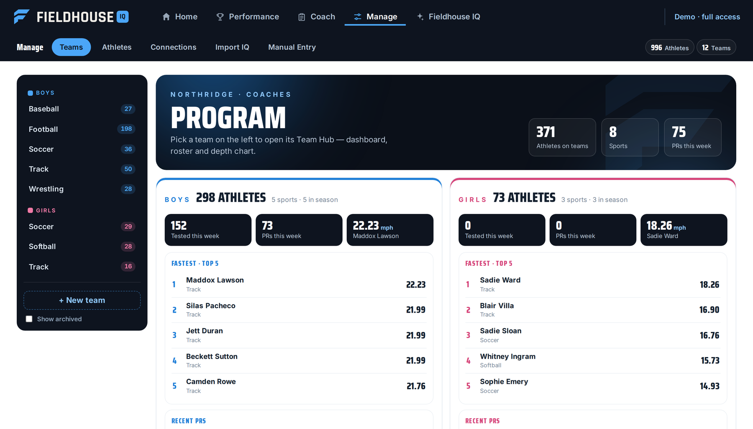The image size is (753, 429).
Task: Open the Manual Entry sub-tab
Action: (292, 47)
